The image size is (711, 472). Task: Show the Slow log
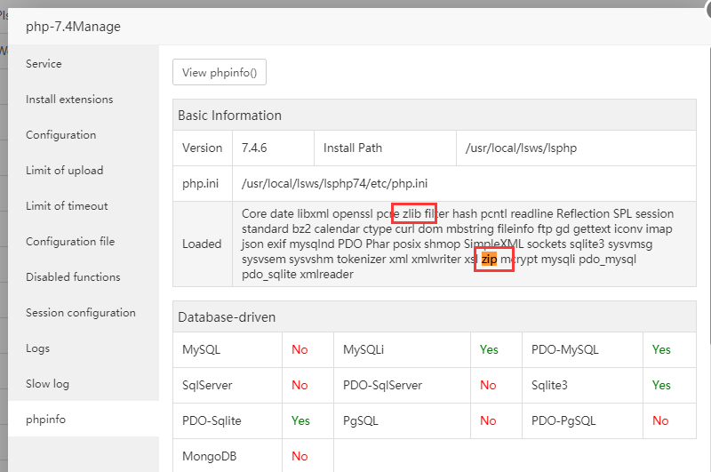tap(47, 384)
